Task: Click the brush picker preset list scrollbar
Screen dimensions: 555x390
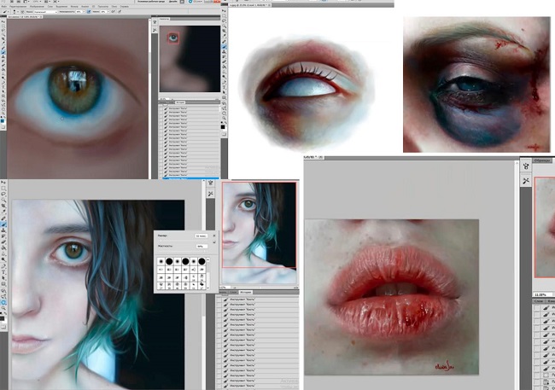Action: [x=208, y=274]
